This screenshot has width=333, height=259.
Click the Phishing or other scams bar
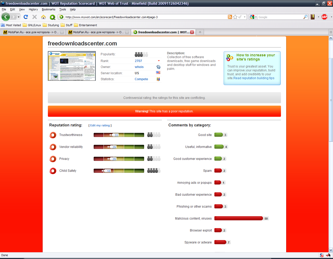click(219, 207)
